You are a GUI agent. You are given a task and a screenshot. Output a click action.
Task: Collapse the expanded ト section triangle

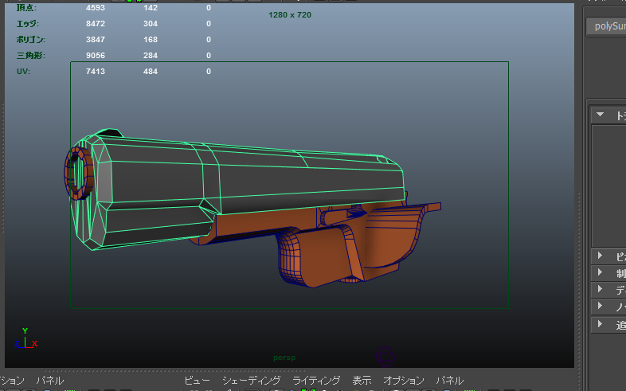click(x=600, y=115)
